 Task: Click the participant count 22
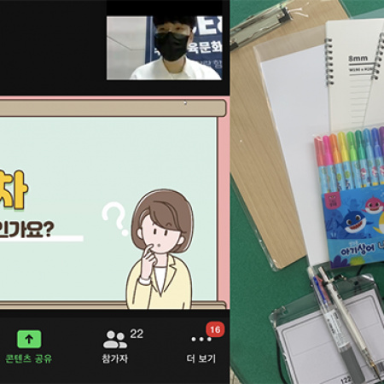[137, 334]
